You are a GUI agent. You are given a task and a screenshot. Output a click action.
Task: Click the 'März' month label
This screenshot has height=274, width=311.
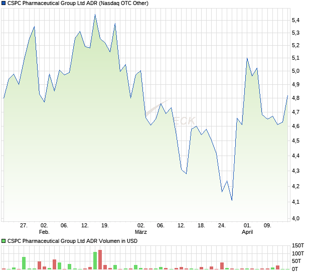pos(141,232)
